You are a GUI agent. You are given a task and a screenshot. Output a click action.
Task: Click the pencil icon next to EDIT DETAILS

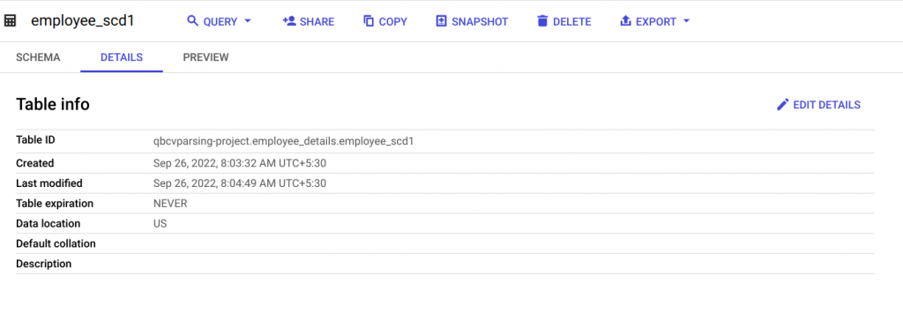click(782, 105)
